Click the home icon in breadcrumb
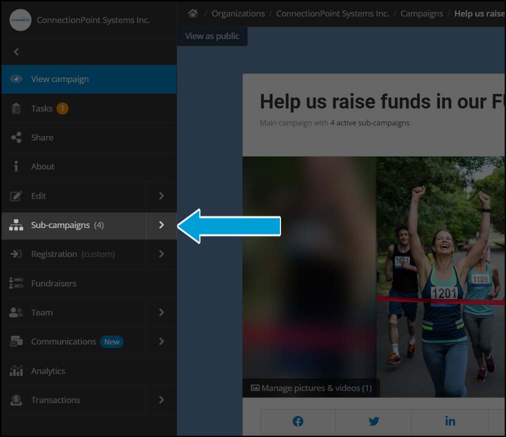 (x=192, y=13)
